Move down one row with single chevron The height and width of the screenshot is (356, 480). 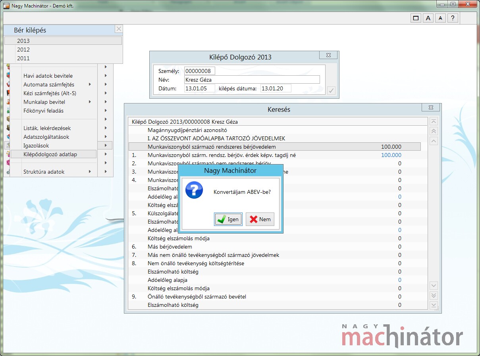[434, 285]
